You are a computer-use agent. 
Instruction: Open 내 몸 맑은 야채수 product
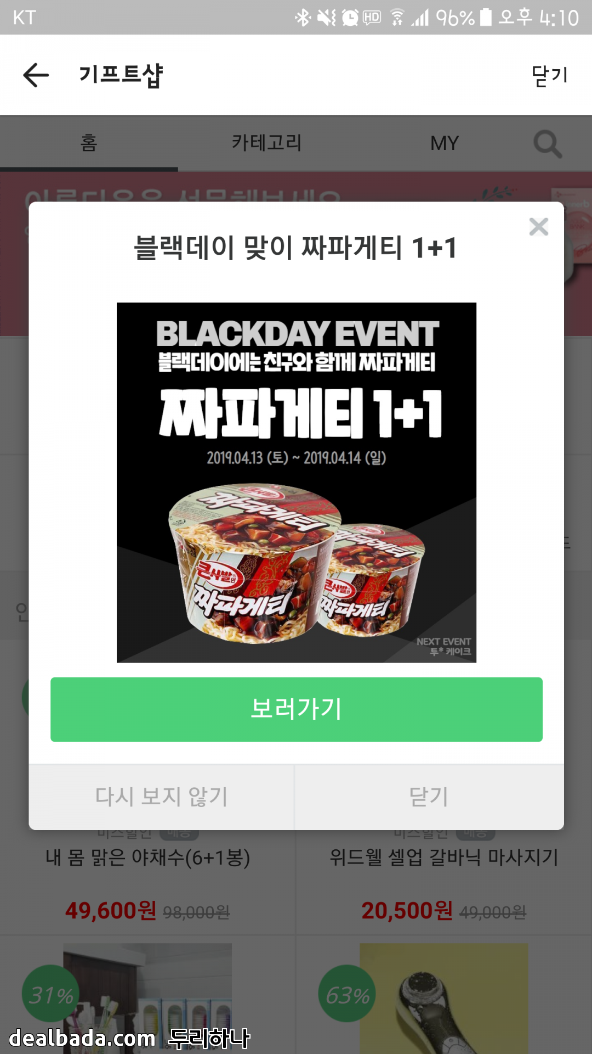[x=147, y=857]
